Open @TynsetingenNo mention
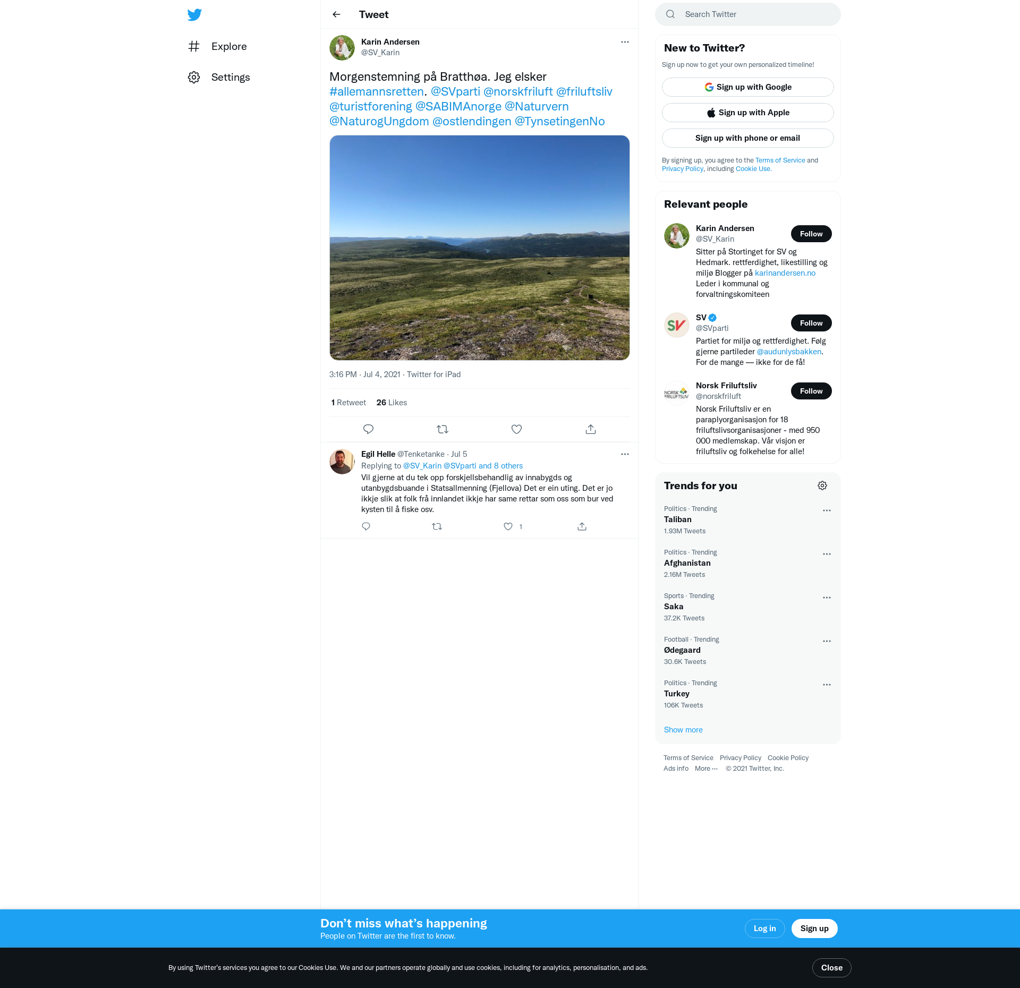The height and width of the screenshot is (988, 1020). [560, 121]
